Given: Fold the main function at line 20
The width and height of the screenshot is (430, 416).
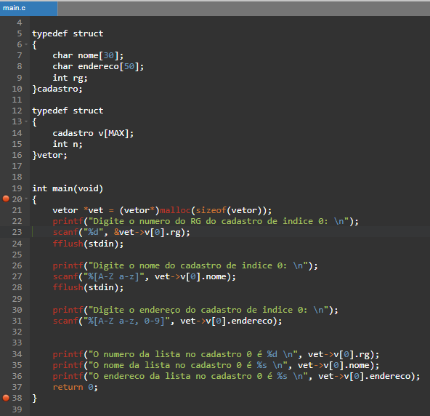Looking at the screenshot, I should [x=26, y=199].
